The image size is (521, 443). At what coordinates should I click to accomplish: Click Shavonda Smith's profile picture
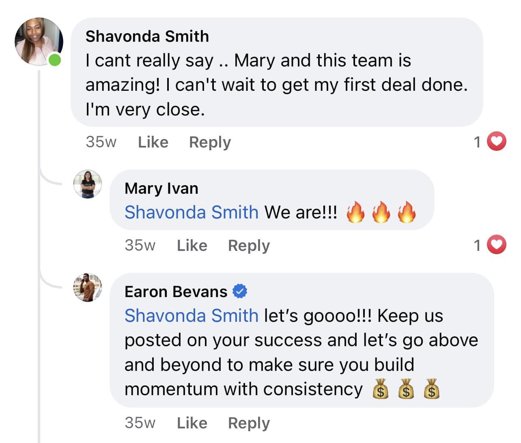click(x=39, y=41)
